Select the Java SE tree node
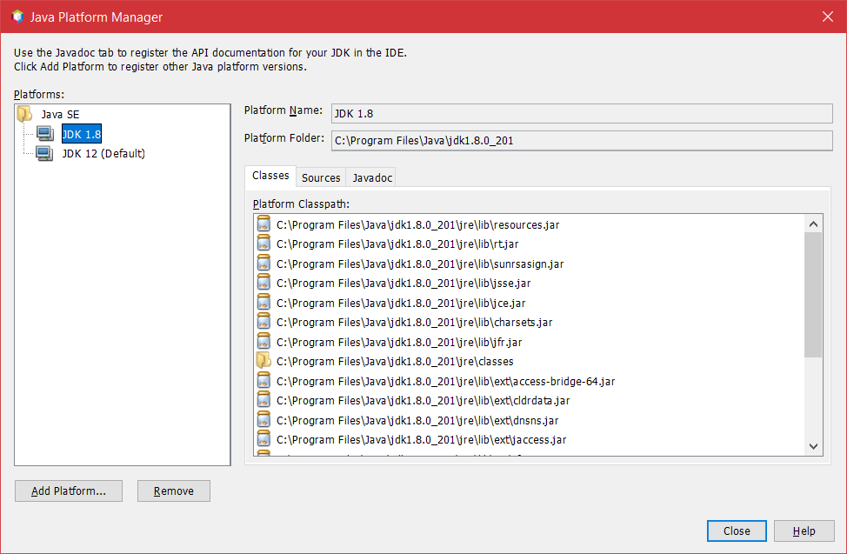Viewport: 847px width, 554px height. pyautogui.click(x=60, y=114)
